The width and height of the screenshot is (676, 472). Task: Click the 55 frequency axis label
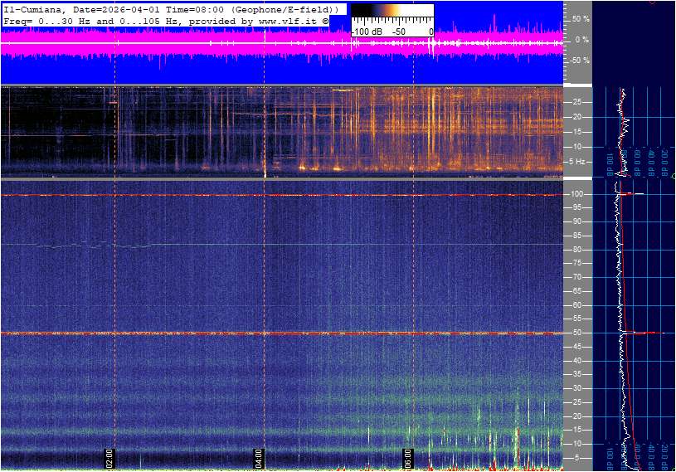pos(576,319)
